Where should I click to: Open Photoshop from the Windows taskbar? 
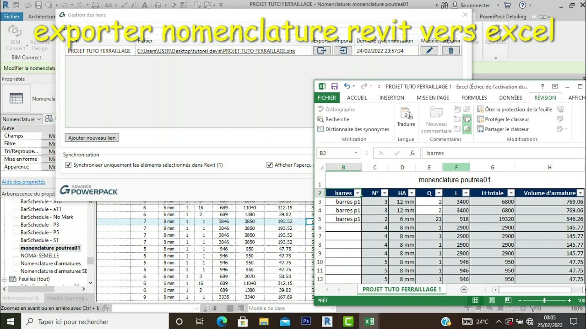tap(306, 322)
